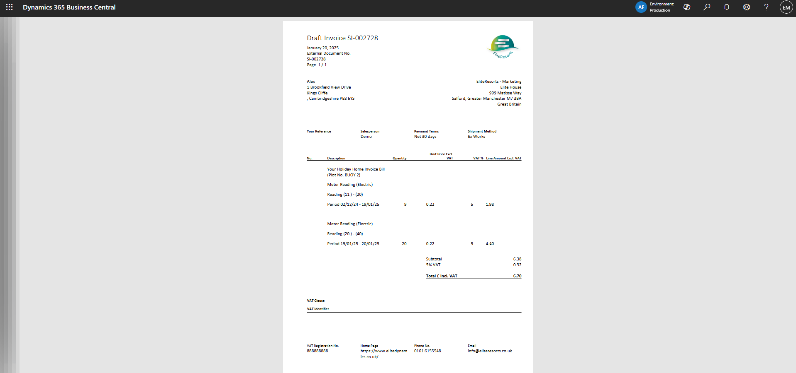Click Cambridgeshire PE8 6YS line

[331, 99]
